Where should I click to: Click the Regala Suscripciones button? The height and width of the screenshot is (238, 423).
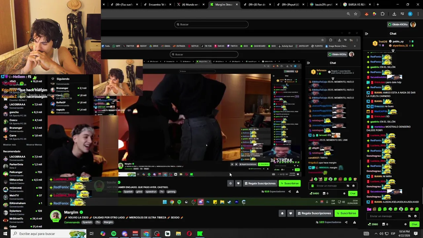[314, 213]
